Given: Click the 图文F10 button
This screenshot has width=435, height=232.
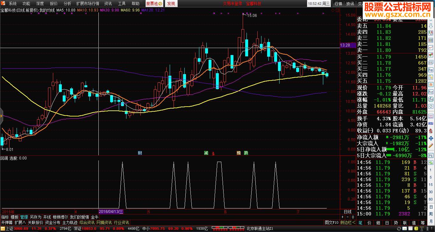Looking at the screenshot, I should 332,222.
